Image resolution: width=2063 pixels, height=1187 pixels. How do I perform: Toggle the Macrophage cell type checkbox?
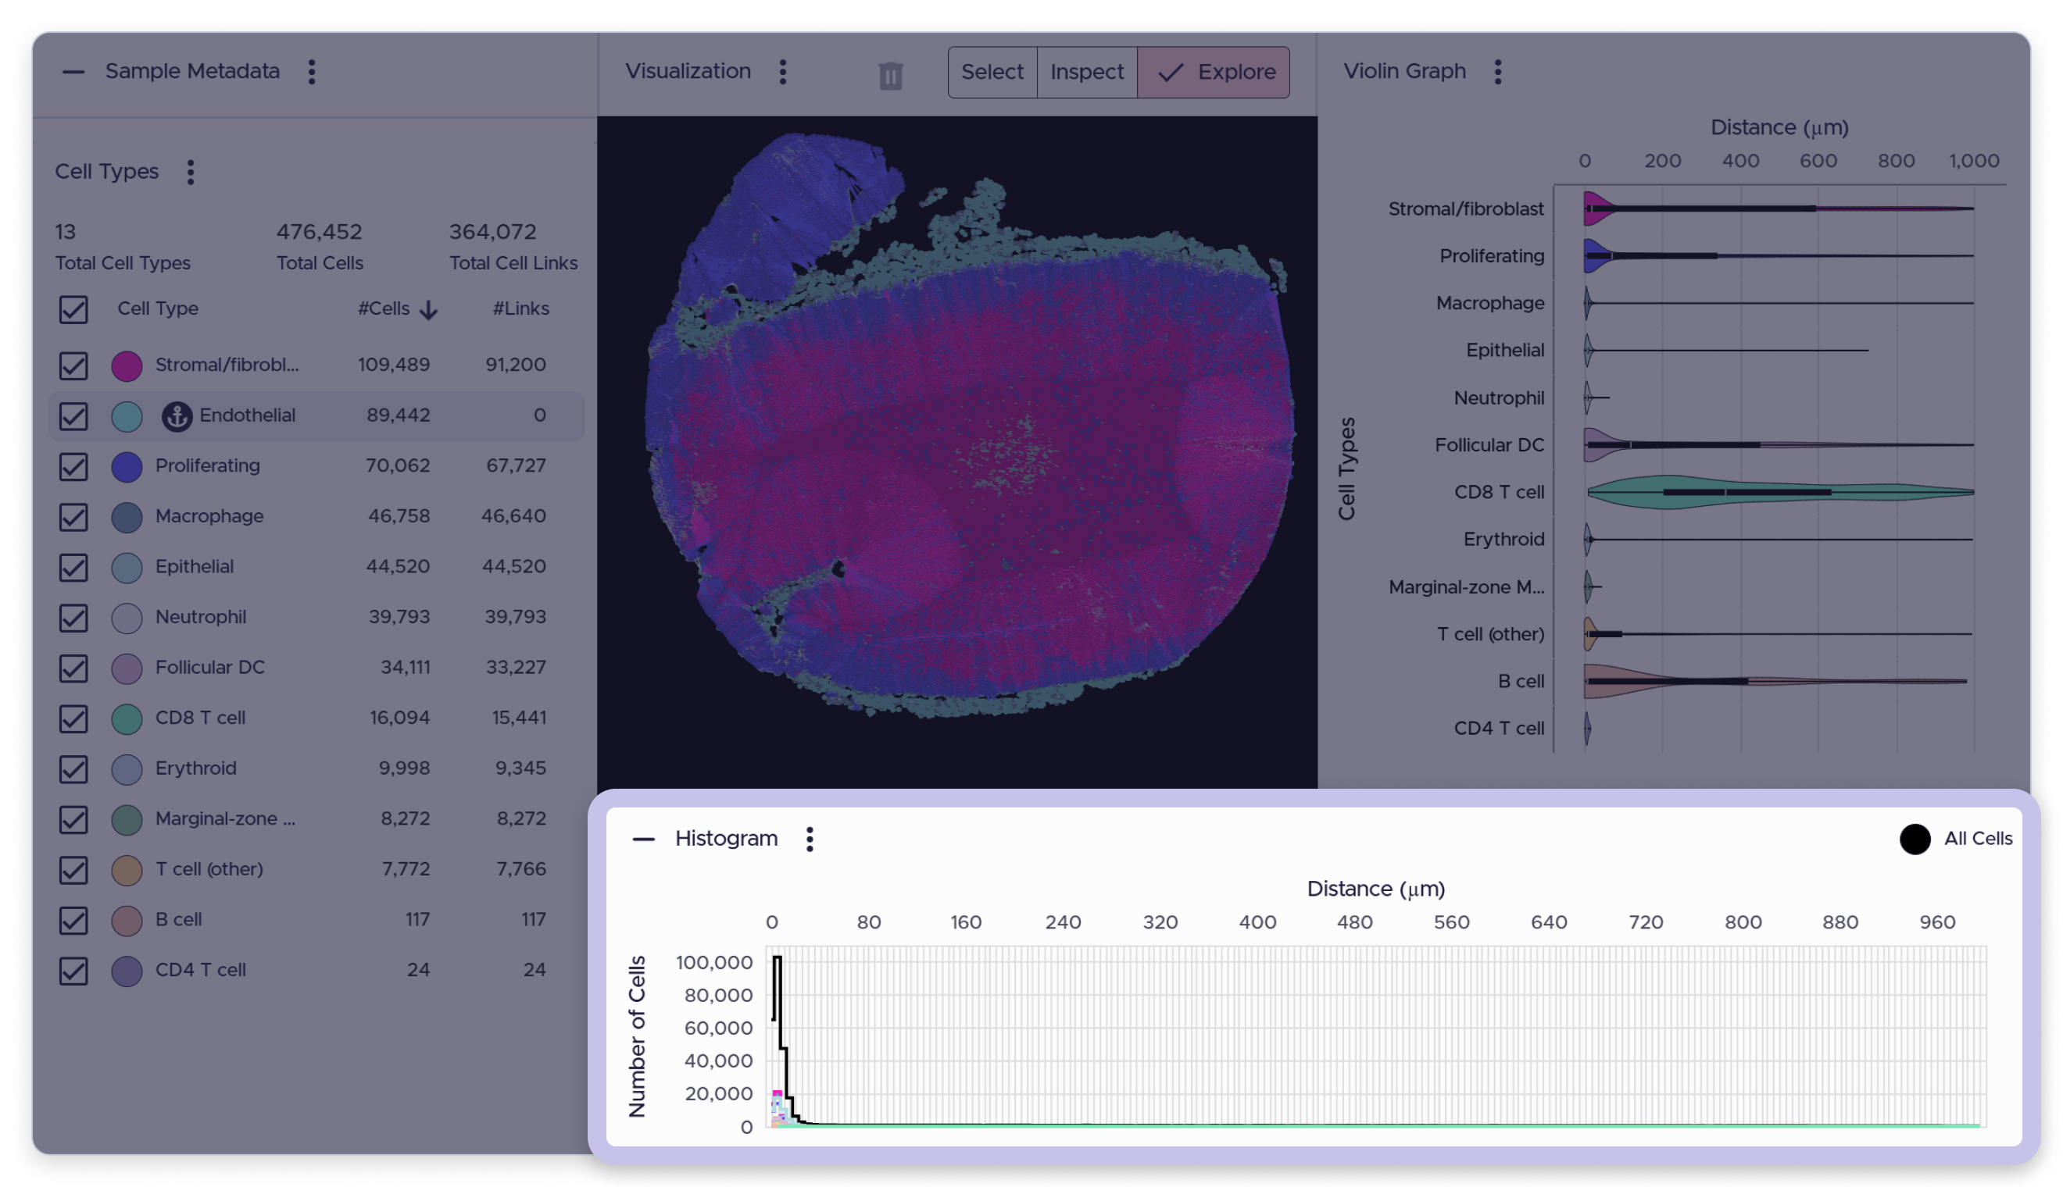point(73,517)
